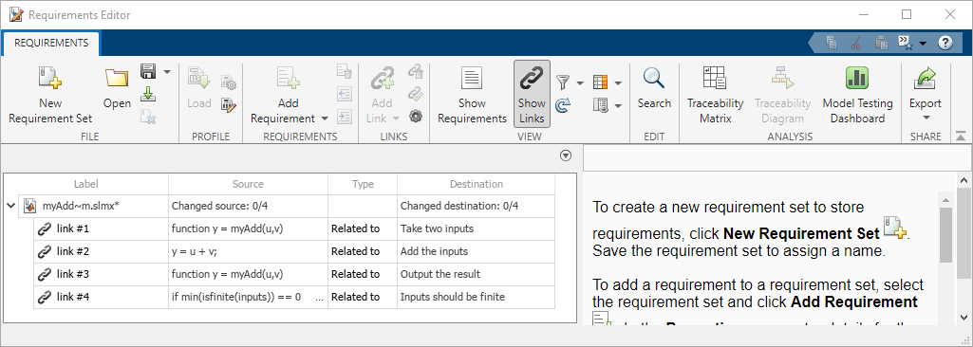Toggle the Show Links view button
The height and width of the screenshot is (347, 973).
(x=532, y=94)
